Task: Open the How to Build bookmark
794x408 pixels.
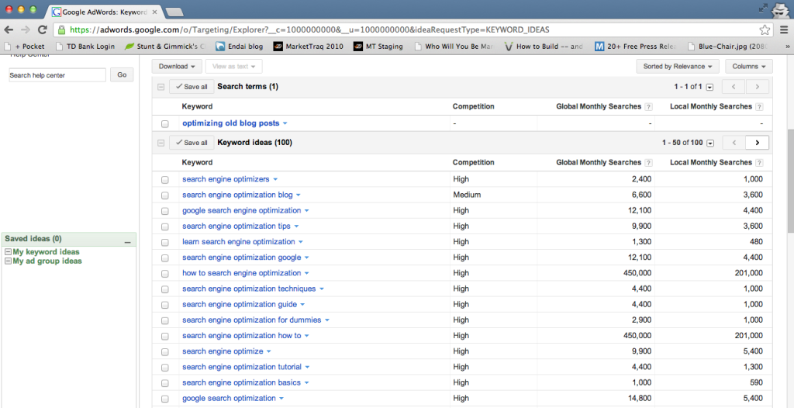Action: [x=544, y=46]
